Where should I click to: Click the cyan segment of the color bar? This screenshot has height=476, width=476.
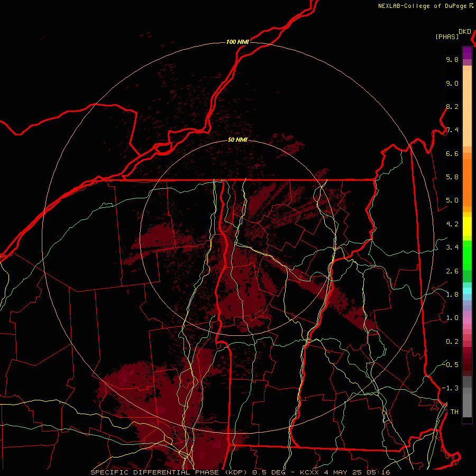[x=467, y=291]
